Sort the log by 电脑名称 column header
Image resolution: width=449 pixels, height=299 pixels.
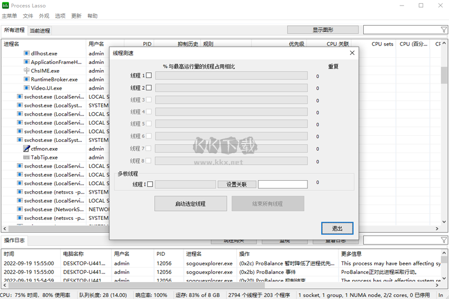point(86,254)
